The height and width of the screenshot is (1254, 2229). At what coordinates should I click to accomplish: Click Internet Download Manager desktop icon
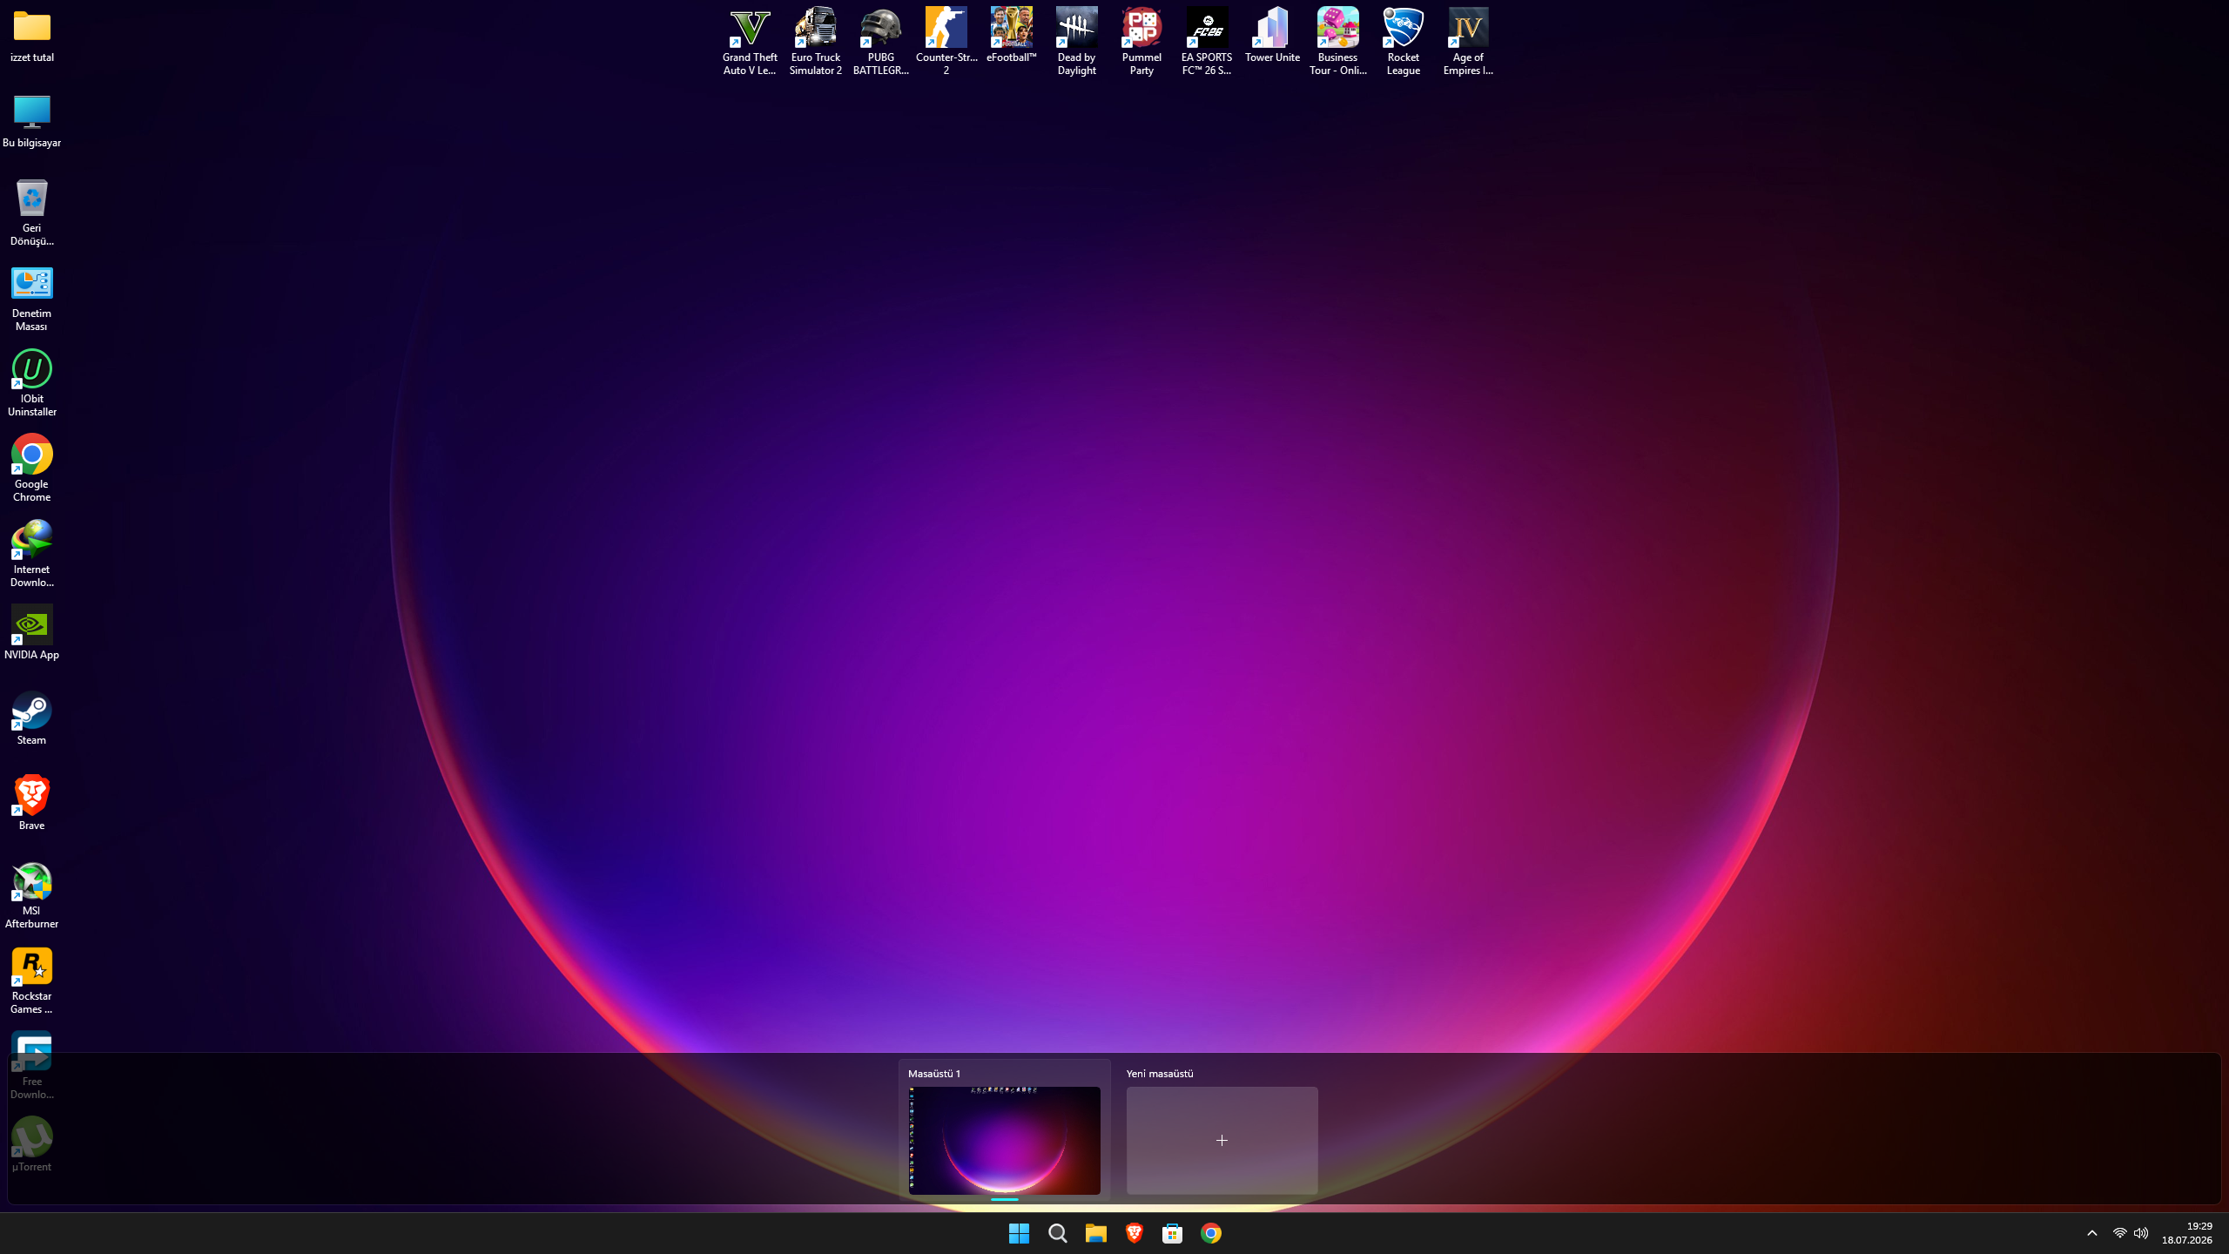(32, 554)
